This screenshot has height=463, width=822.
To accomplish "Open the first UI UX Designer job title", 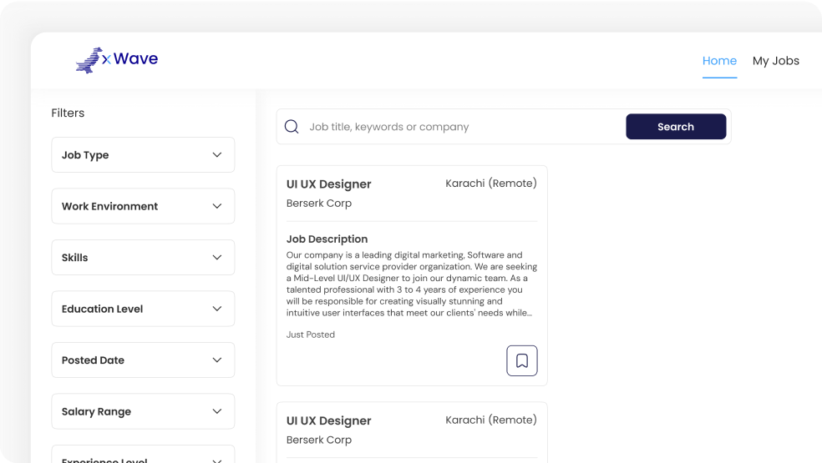I will [328, 184].
